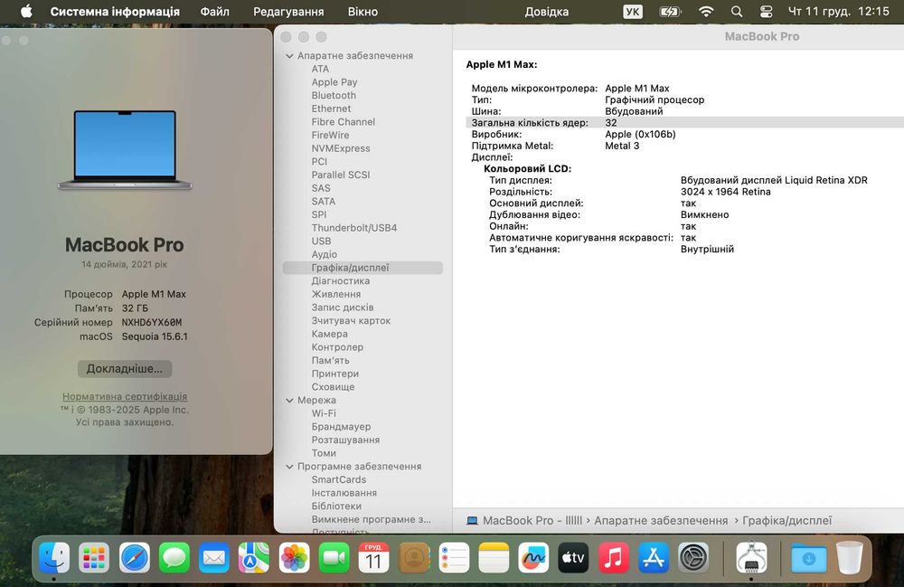Screen dimensions: 904x587
Task: Open the Довідка menu
Action: tap(547, 12)
